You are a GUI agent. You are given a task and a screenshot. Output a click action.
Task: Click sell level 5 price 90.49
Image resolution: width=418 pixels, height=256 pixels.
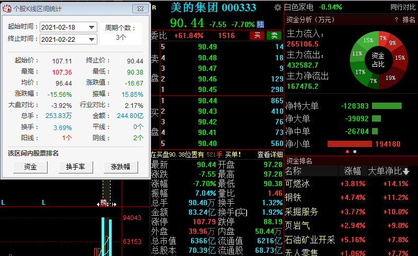[x=207, y=47]
